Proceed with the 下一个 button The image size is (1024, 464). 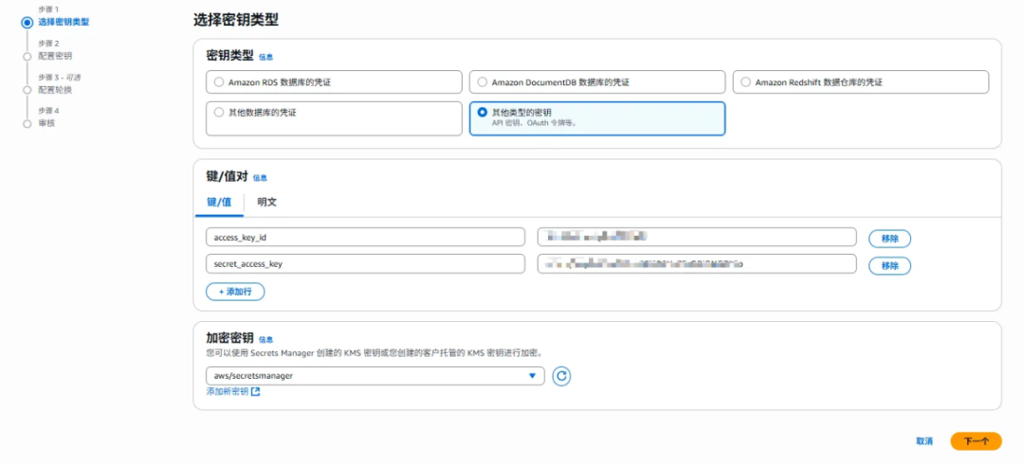(977, 441)
